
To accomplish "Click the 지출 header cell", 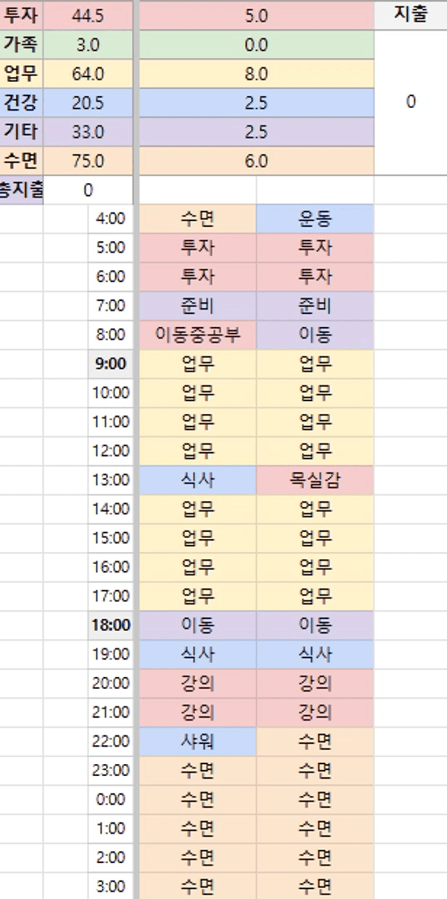I will pyautogui.click(x=410, y=14).
